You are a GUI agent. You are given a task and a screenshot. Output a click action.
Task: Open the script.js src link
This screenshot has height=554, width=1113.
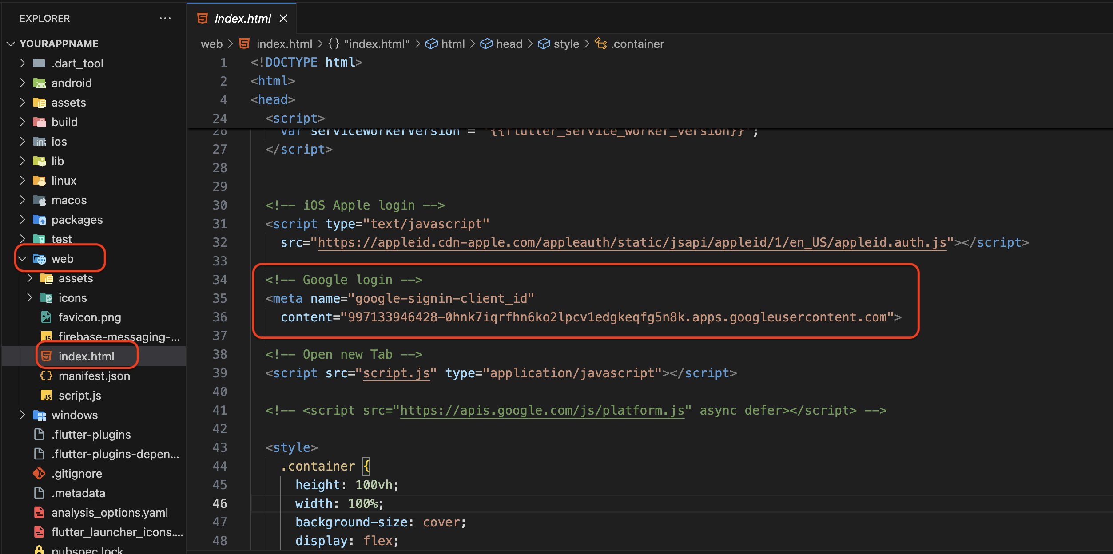(x=396, y=373)
